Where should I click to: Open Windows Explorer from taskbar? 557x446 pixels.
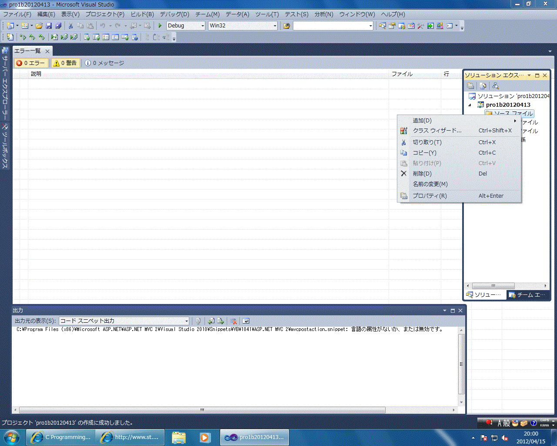coord(178,437)
